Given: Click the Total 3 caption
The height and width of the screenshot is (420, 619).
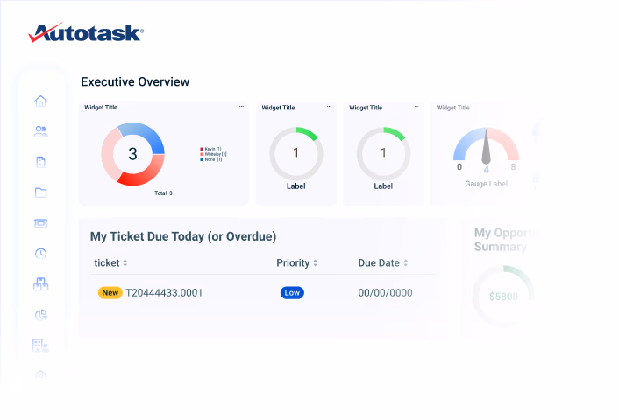Looking at the screenshot, I should (x=163, y=193).
